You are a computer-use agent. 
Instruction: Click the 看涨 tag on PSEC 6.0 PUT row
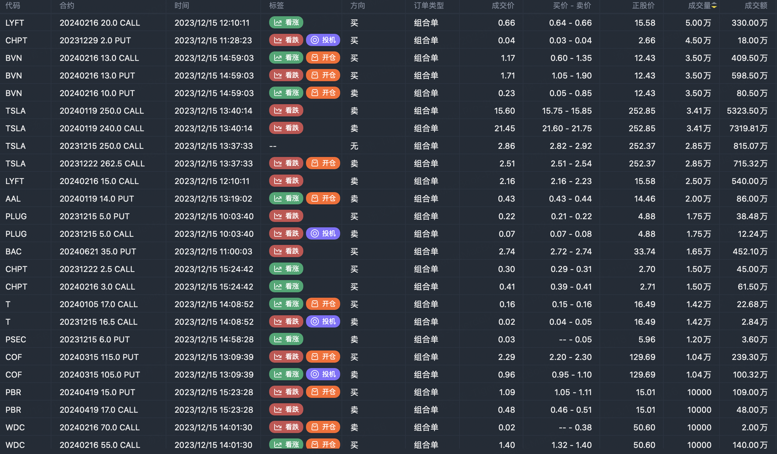coord(286,339)
